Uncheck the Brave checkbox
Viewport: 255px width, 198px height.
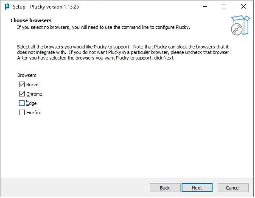22,85
